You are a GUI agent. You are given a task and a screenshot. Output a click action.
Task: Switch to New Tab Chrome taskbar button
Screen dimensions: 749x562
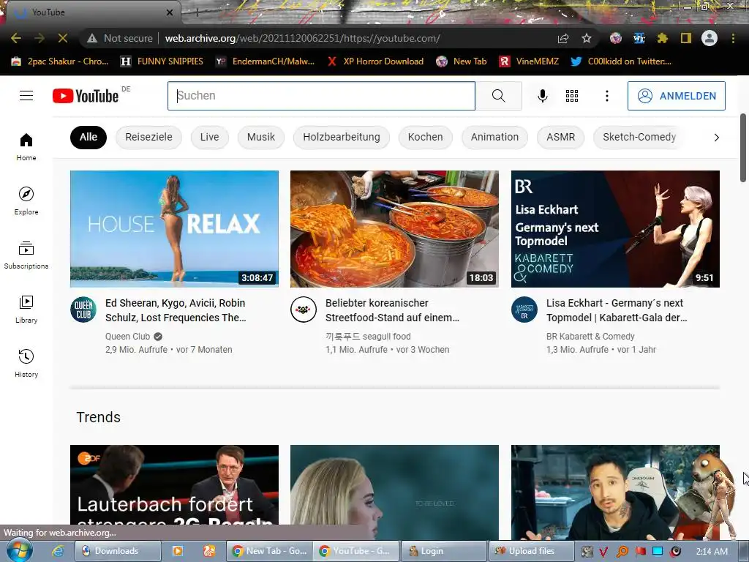coord(269,551)
